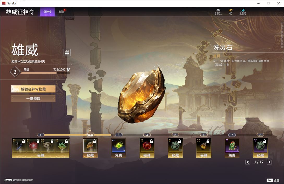The width and height of the screenshot is (284, 184).
Task: Click the Enter chat prompt at bottom left
Action: click(x=19, y=180)
